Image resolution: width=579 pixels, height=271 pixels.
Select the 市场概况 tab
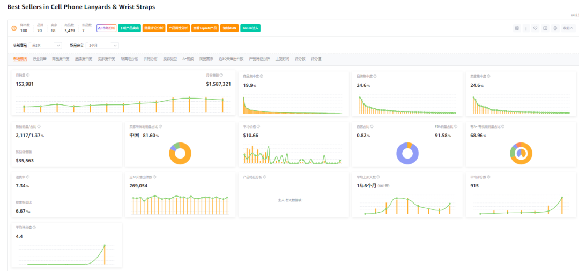pos(20,58)
